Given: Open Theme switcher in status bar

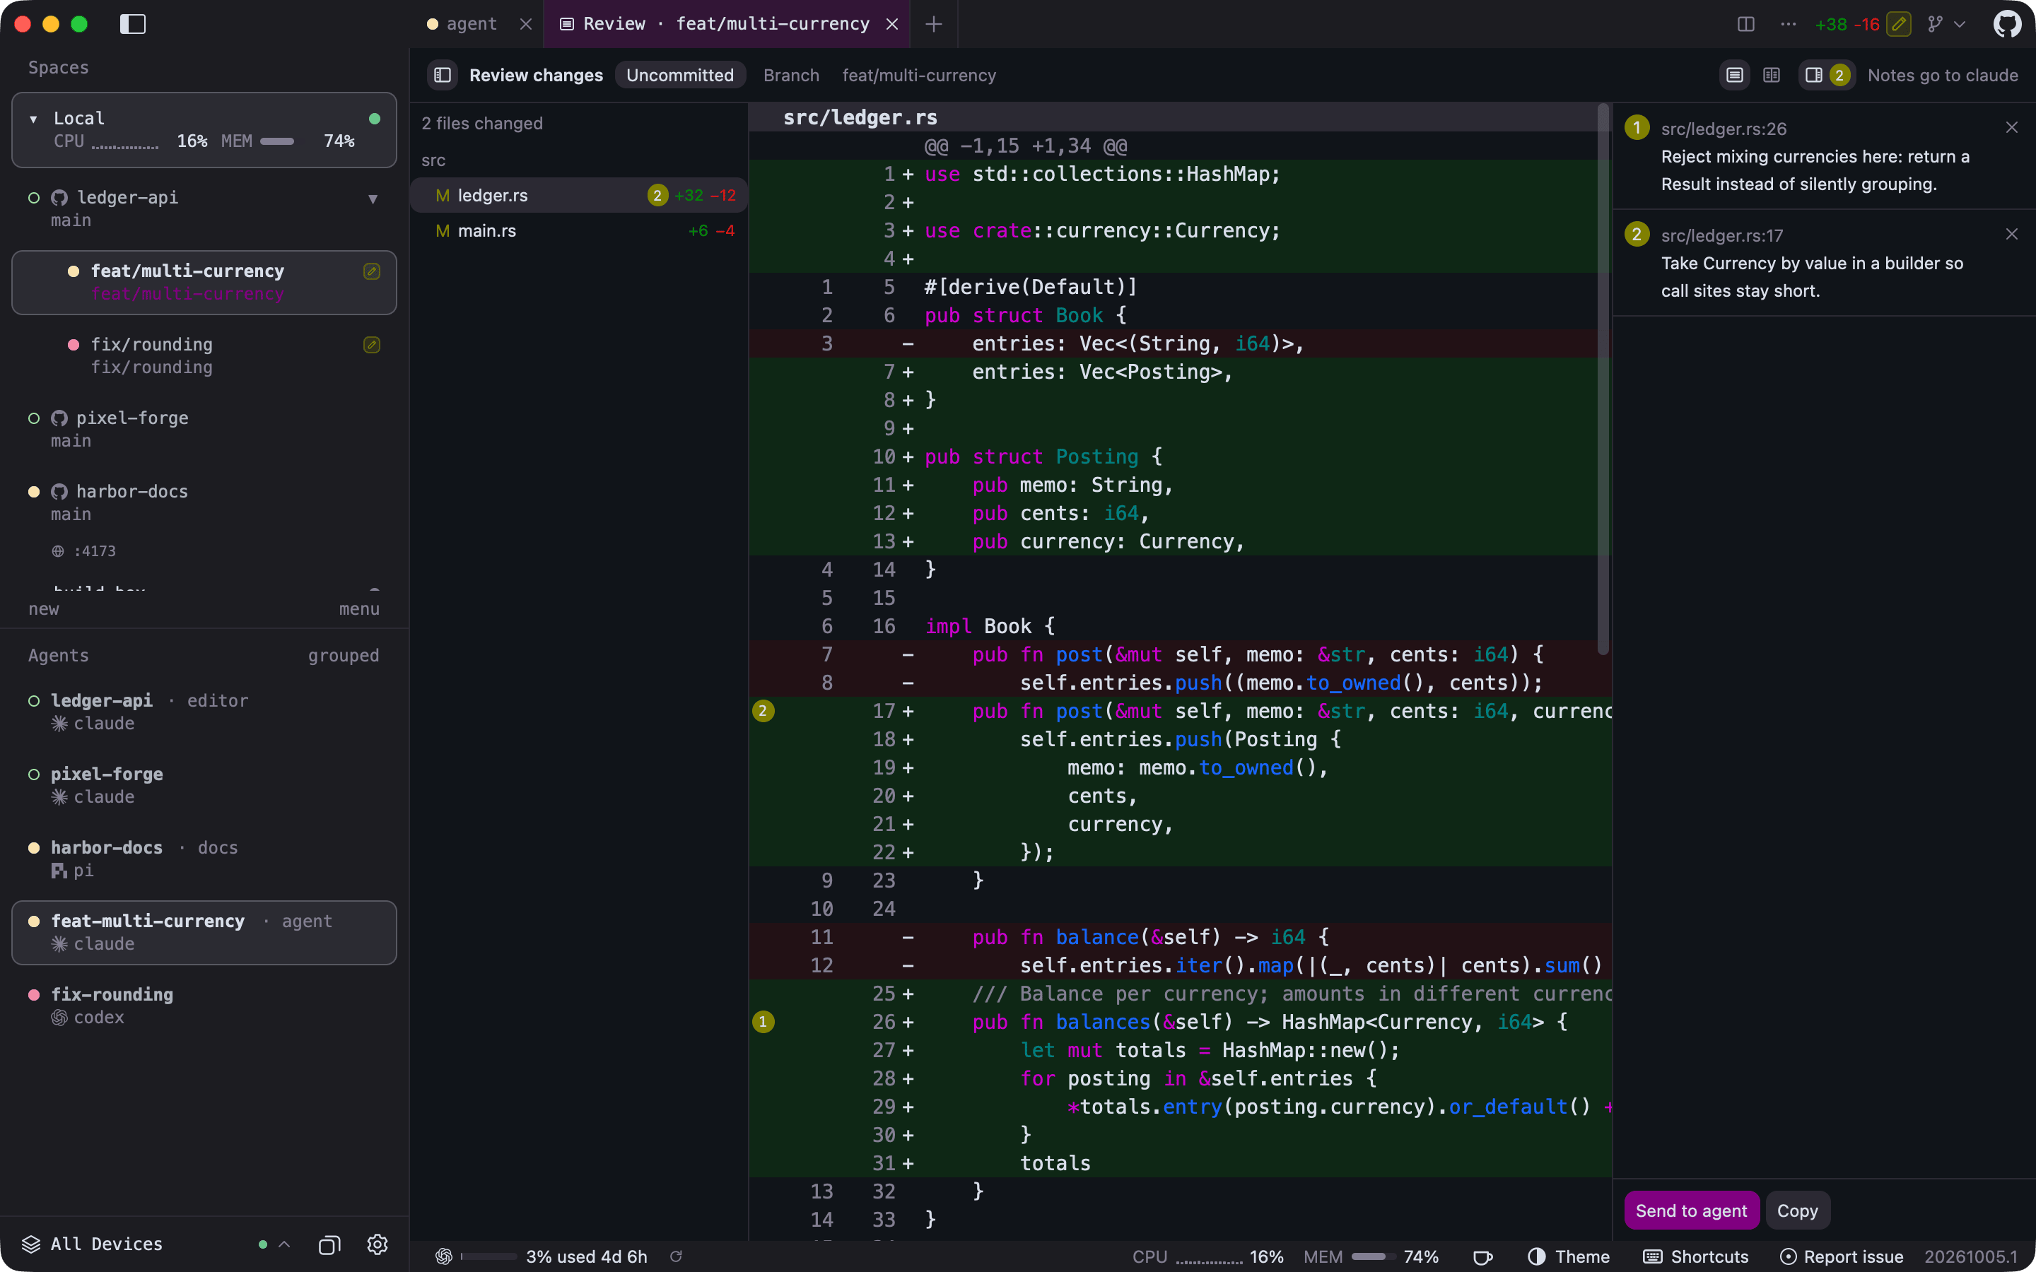Looking at the screenshot, I should pyautogui.click(x=1569, y=1257).
